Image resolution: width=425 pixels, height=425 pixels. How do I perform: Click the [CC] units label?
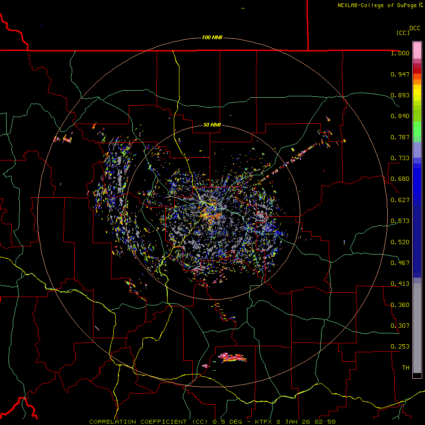(x=403, y=33)
